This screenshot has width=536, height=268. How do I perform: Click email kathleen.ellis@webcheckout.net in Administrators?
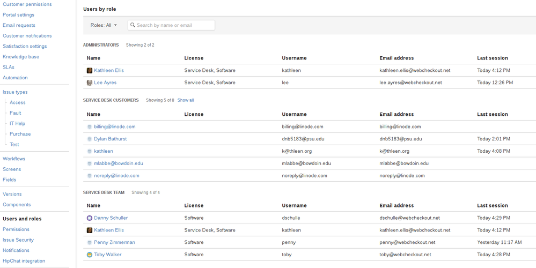[415, 70]
